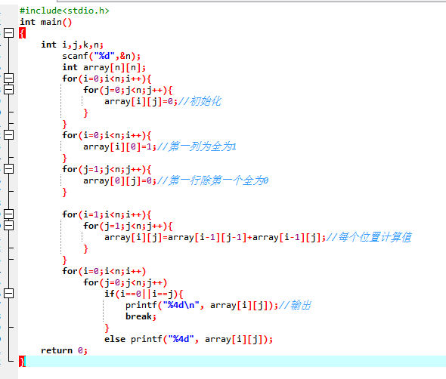Collapse the main function fold marker
Viewport: 446px width, 379px height.
[x=8, y=33]
